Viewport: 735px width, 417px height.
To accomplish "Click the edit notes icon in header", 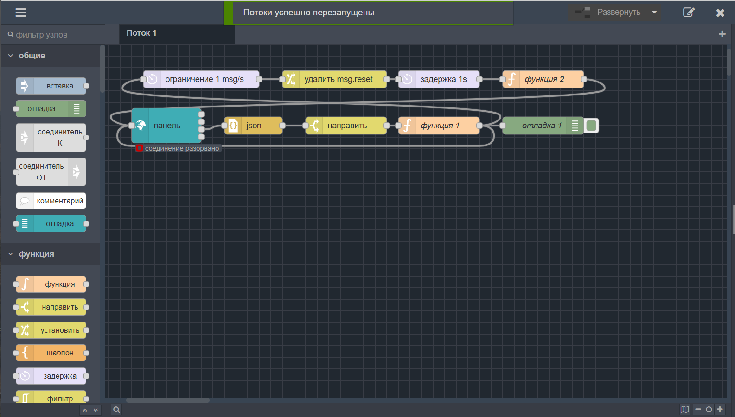I will tap(689, 13).
